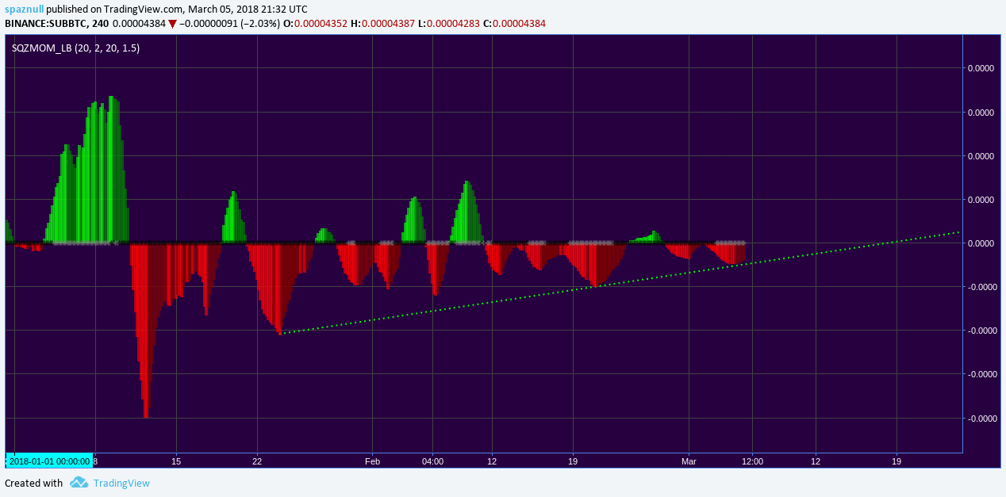Click the published date March 05, 2018 21:32 UTC
Screen dimensions: 1006x497
pyautogui.click(x=248, y=9)
